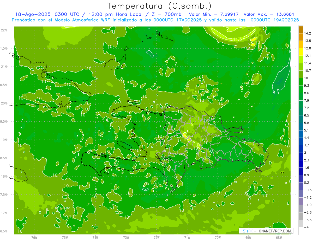
Task: Click 'Valor Min. = 7.69917' text
Action: [x=214, y=14]
